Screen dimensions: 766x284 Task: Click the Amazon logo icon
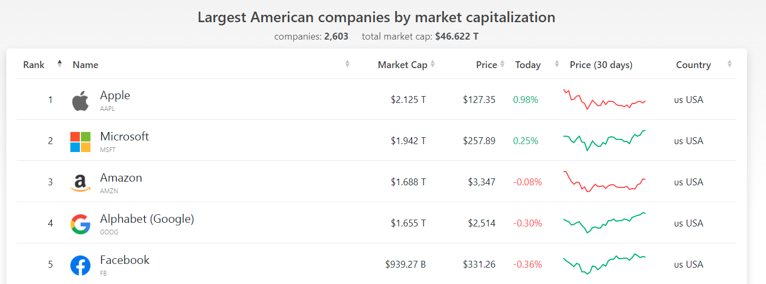point(80,183)
